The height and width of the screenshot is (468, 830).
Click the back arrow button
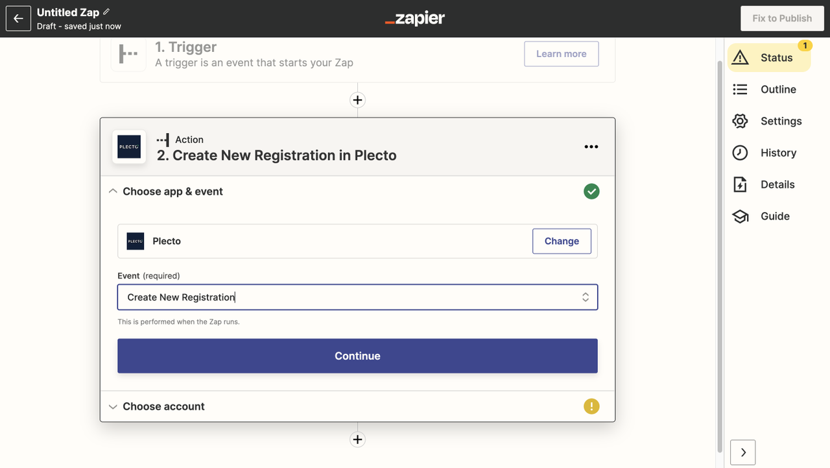(18, 19)
